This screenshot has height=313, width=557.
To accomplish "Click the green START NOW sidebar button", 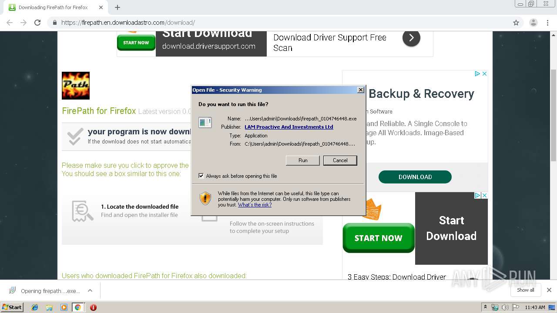I will click(379, 238).
